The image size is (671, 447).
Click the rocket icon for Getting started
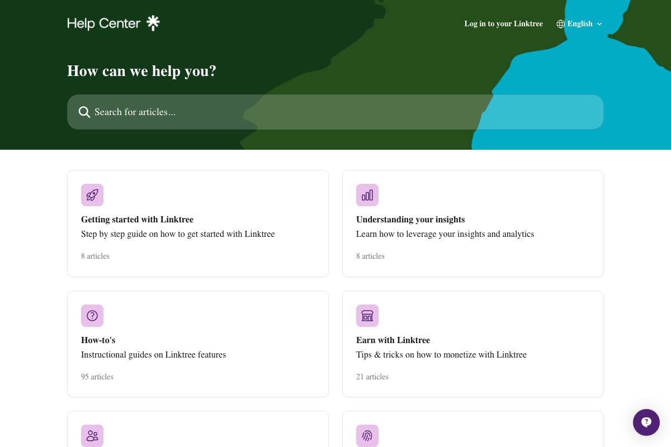(92, 195)
